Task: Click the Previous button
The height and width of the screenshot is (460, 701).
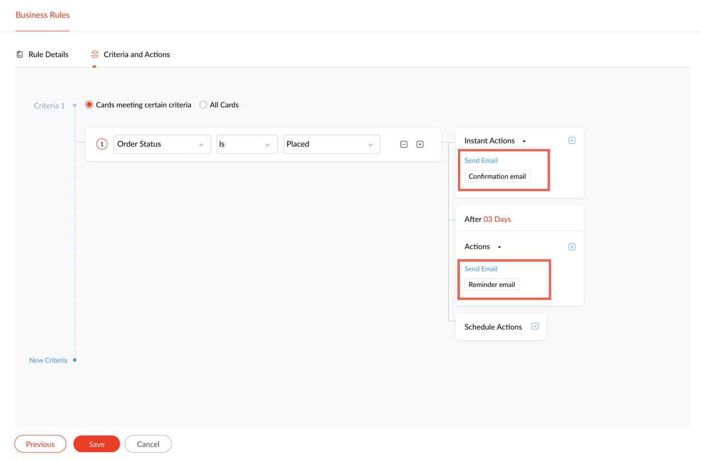Action: pyautogui.click(x=40, y=444)
